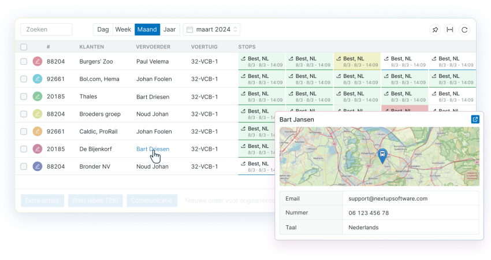Switch to the Jaar view
This screenshot has width=491, height=260.
tap(170, 29)
